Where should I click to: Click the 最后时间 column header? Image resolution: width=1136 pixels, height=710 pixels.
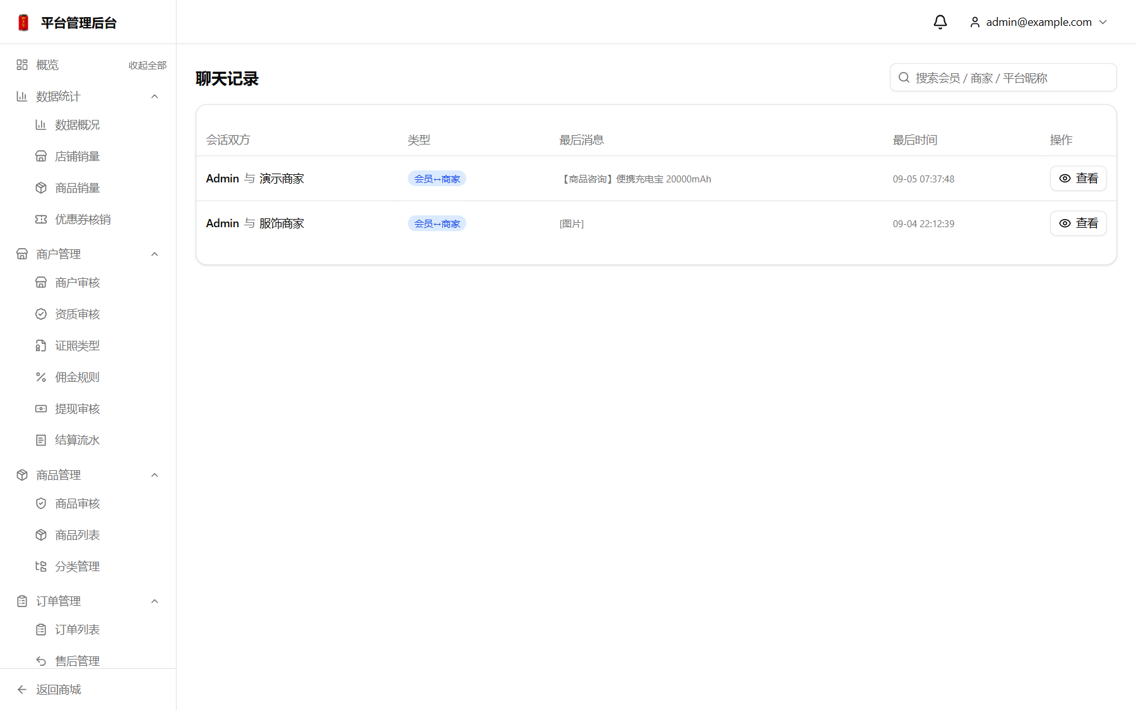tap(915, 139)
